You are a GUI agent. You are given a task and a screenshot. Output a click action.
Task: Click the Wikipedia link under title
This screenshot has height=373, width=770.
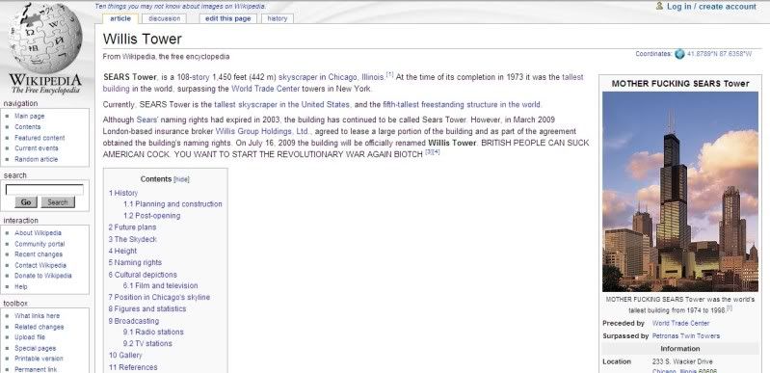139,57
